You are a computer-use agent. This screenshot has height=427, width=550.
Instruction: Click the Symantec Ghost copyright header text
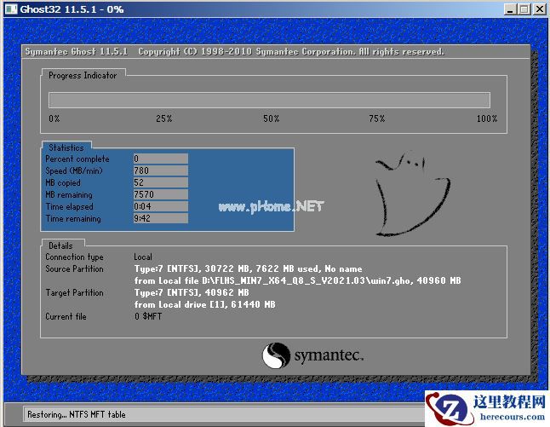tap(235, 52)
